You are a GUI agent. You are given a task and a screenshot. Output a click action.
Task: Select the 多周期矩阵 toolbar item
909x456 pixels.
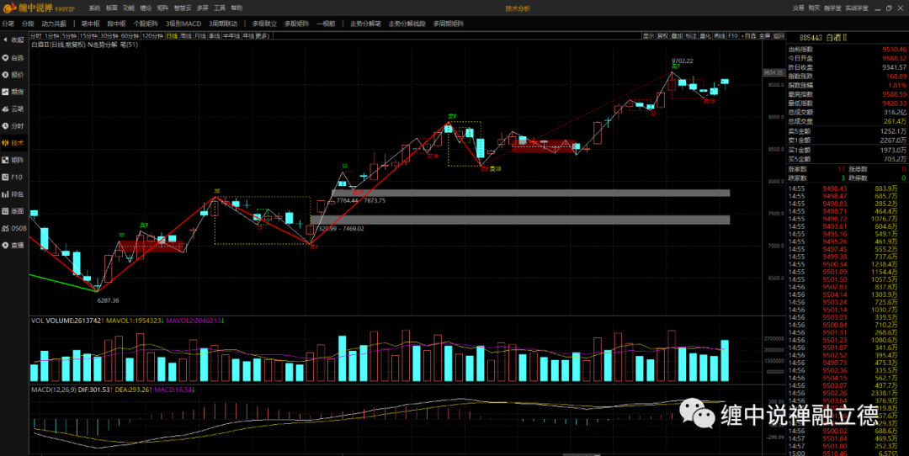click(449, 24)
